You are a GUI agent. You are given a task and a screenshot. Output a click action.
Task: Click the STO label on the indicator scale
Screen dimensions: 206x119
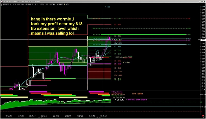(202, 107)
